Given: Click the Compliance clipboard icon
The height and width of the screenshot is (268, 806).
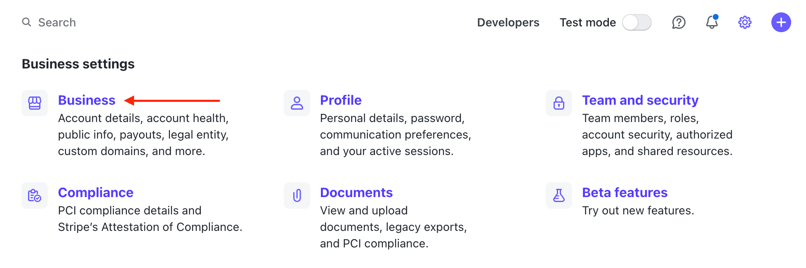Looking at the screenshot, I should (x=35, y=195).
